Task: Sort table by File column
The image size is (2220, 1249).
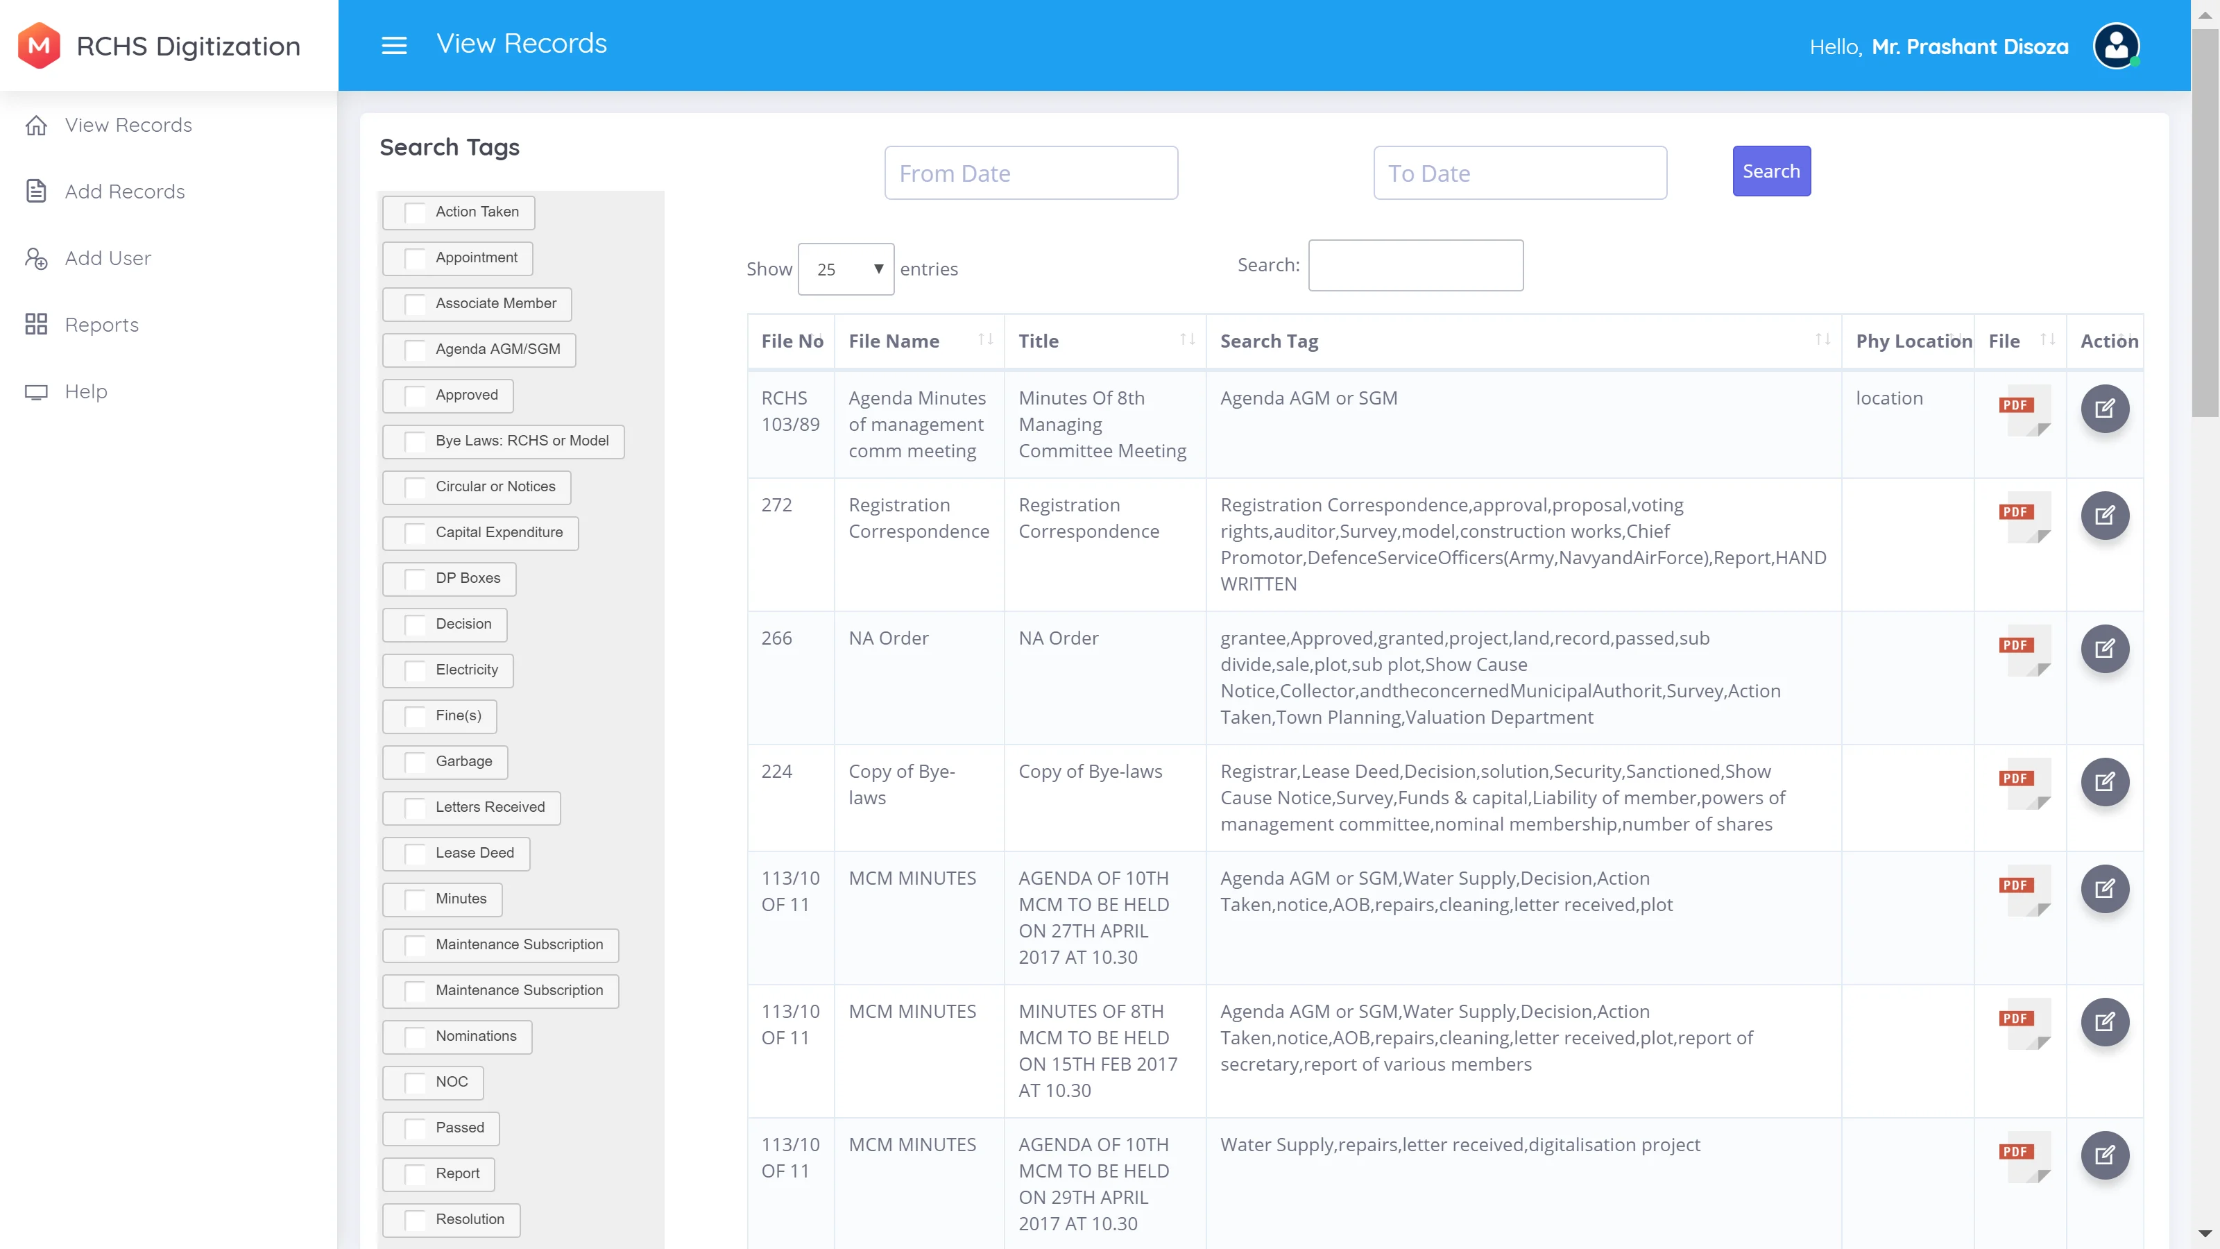Action: click(x=2020, y=341)
